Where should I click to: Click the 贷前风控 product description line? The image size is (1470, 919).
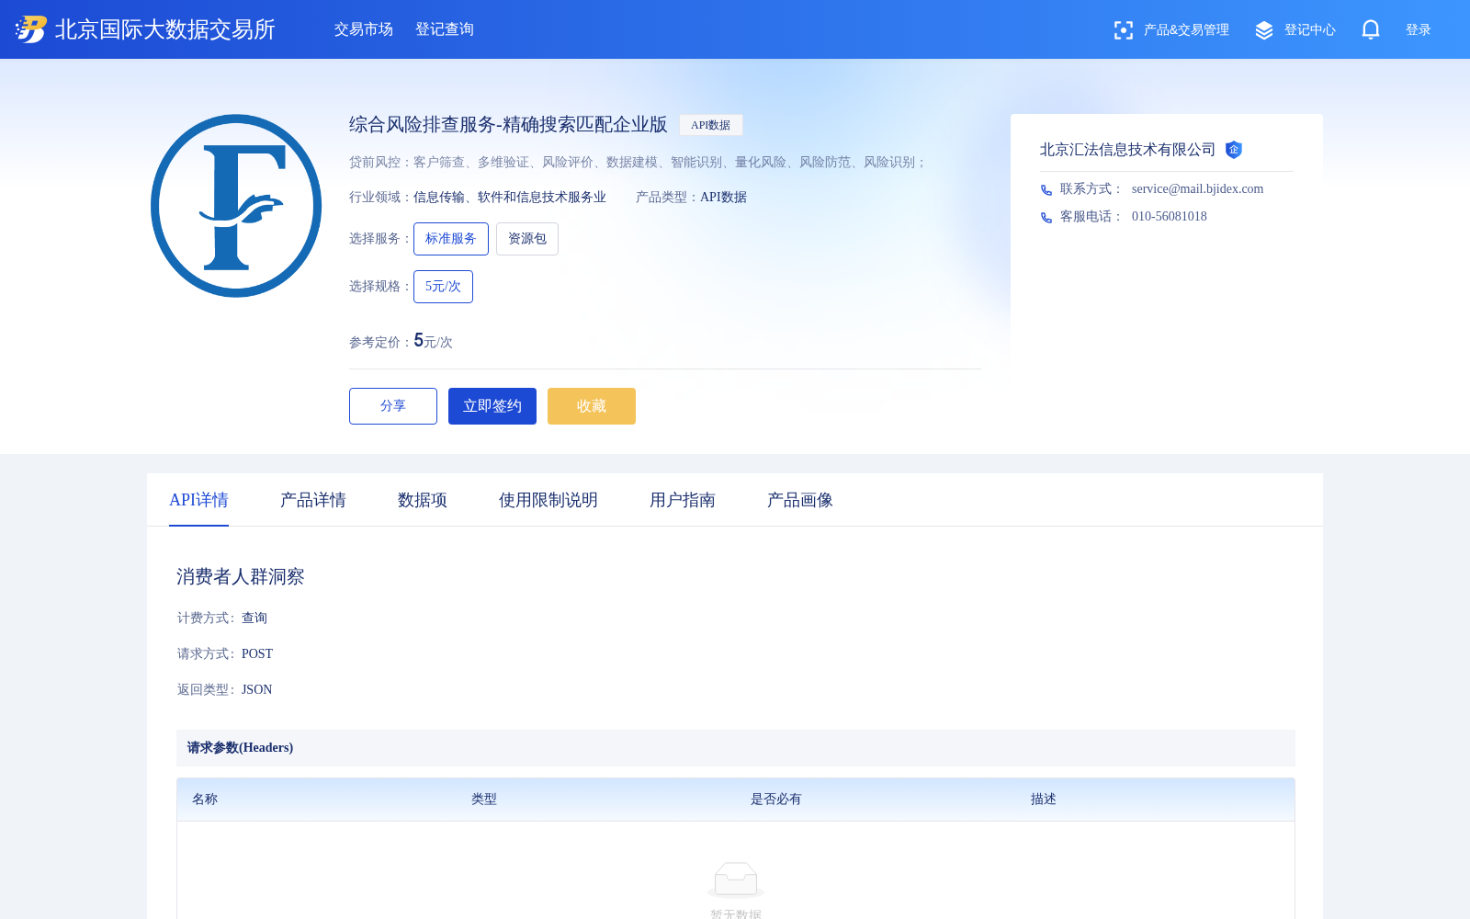(638, 163)
